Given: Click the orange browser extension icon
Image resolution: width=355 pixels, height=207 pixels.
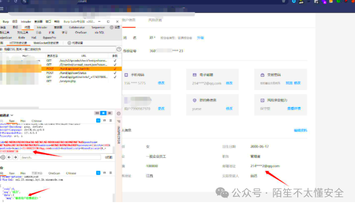Looking at the screenshot, I should 331,1.
